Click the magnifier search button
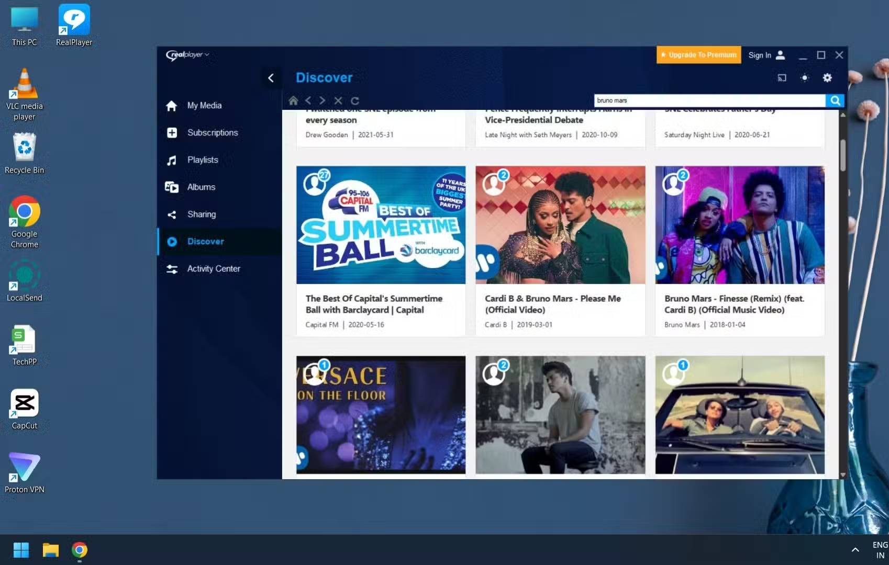Viewport: 889px width, 565px height. pos(835,100)
